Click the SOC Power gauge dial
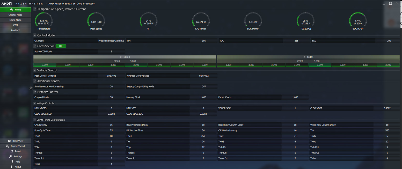 [x=253, y=20]
